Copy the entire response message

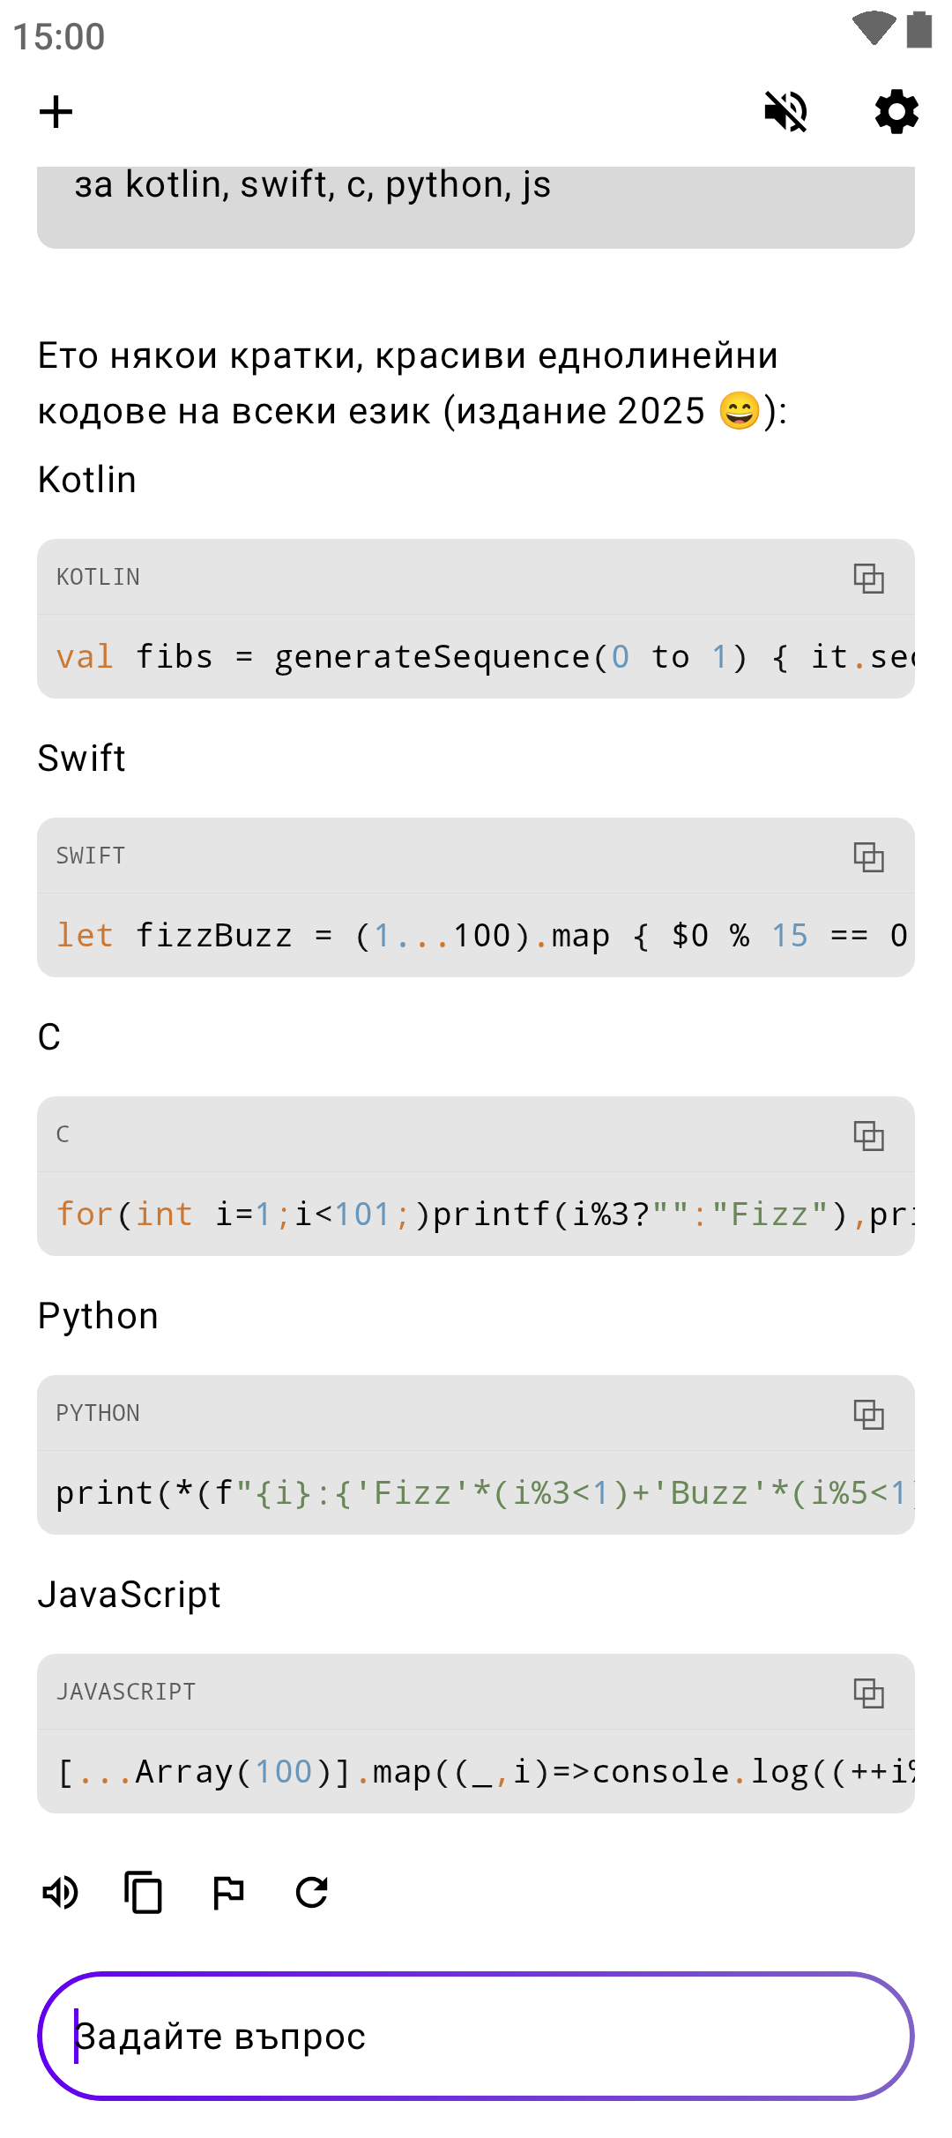point(144,1893)
